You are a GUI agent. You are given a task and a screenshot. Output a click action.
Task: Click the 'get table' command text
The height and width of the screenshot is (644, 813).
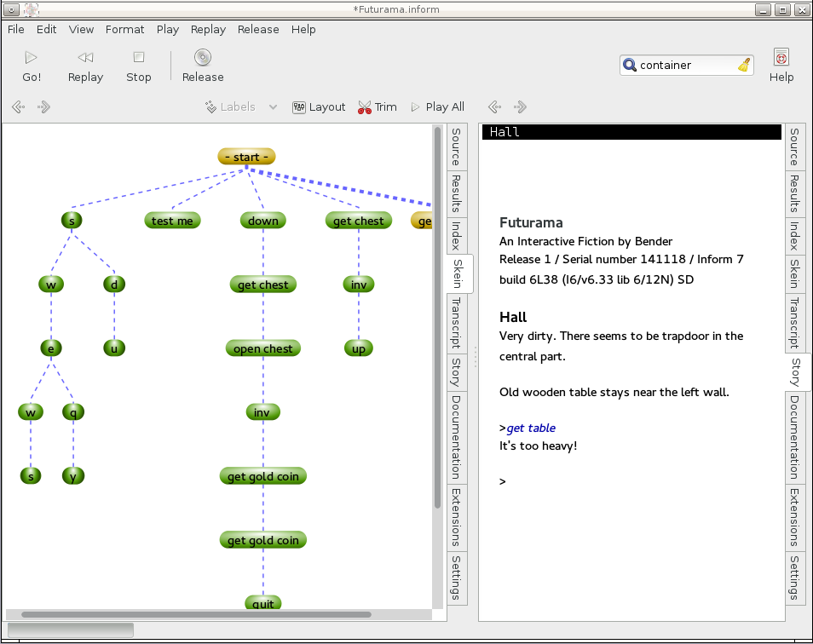[531, 428]
